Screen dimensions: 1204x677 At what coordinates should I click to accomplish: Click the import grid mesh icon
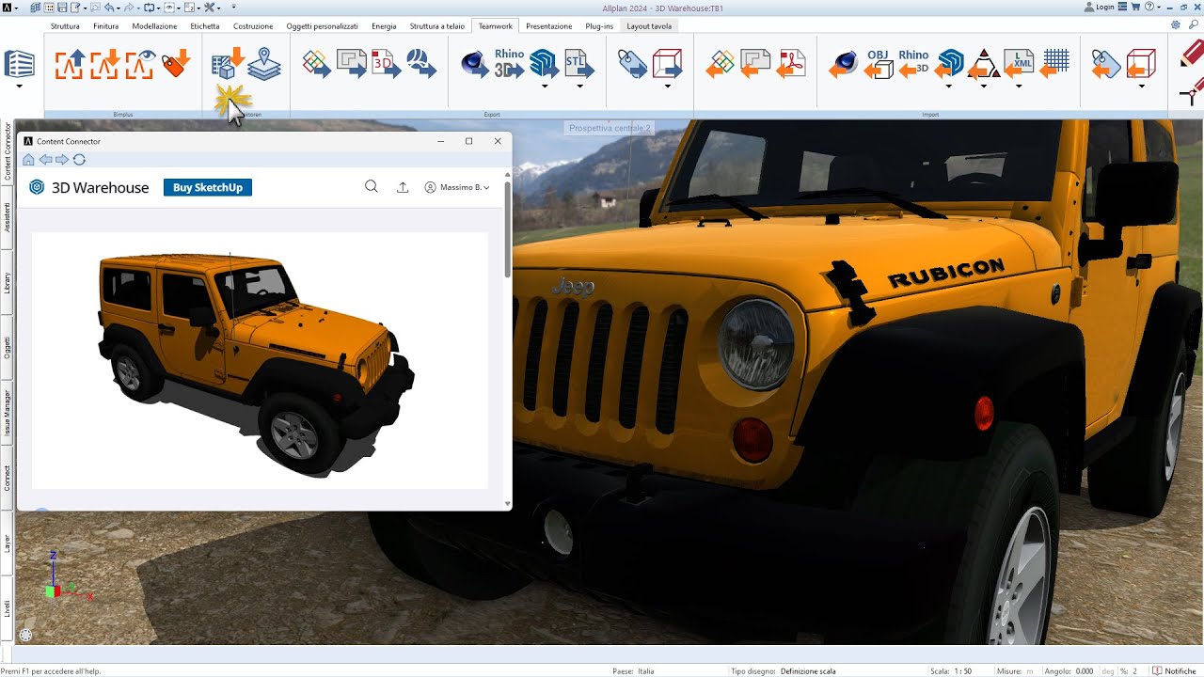click(x=1055, y=62)
